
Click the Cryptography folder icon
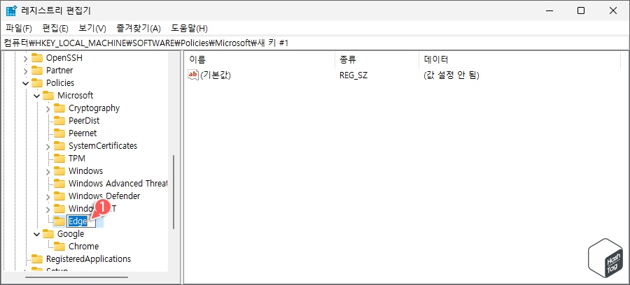pyautogui.click(x=59, y=108)
